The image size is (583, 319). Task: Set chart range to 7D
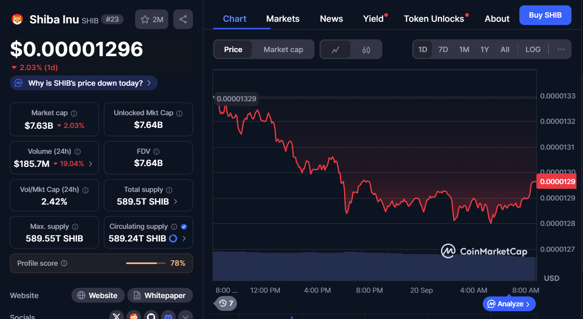click(443, 50)
